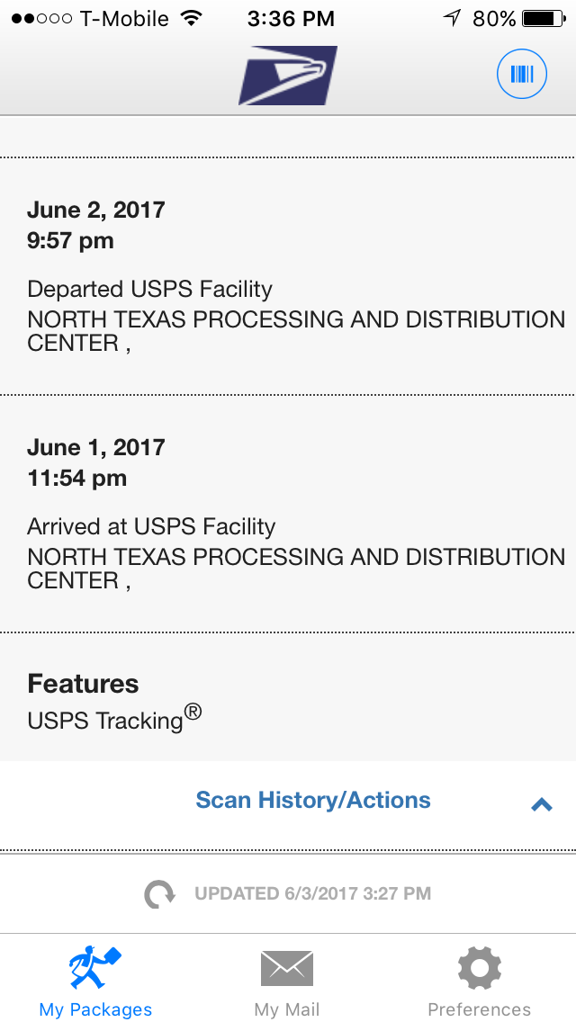Image resolution: width=576 pixels, height=1022 pixels.
Task: Tap the Scan History/Actions link
Action: (x=313, y=800)
